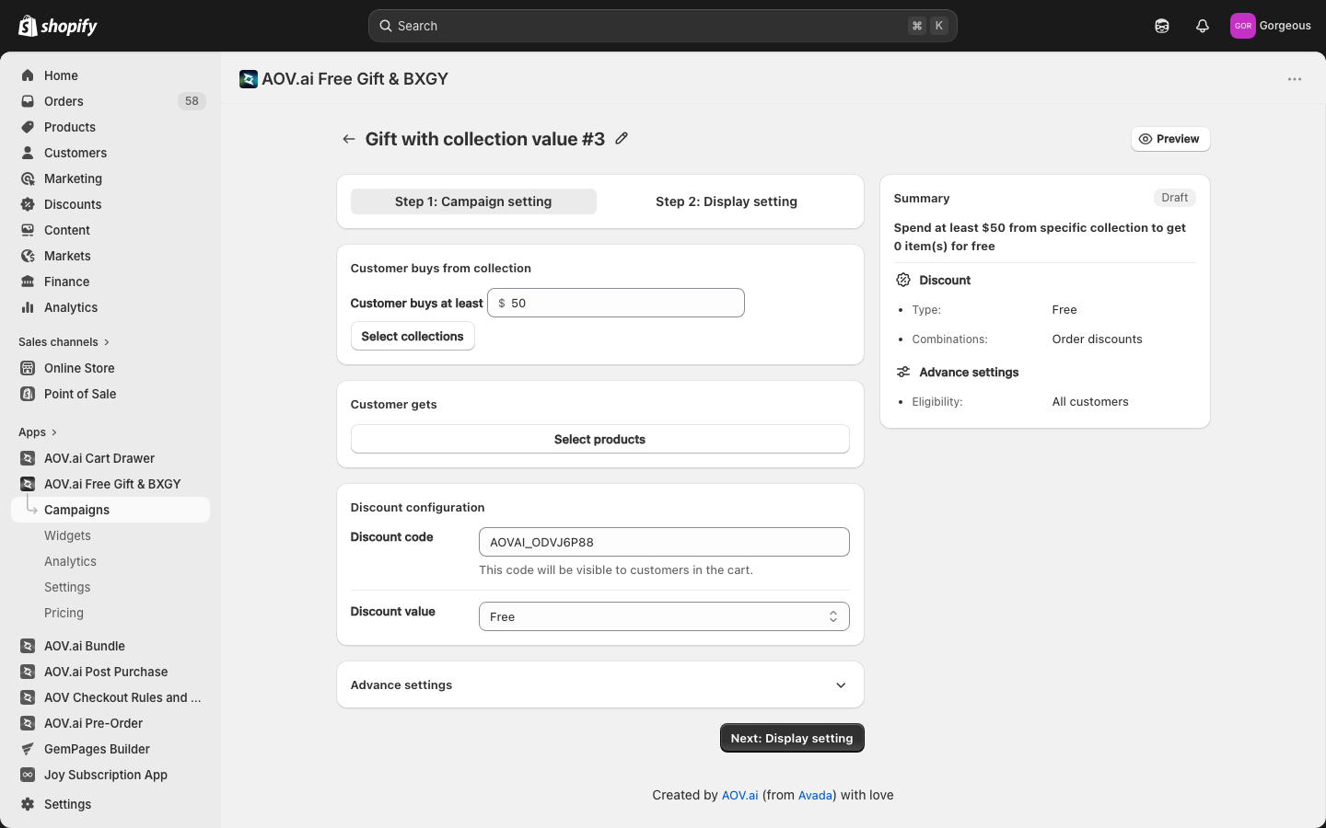
Task: Open the Content icon
Action: pyautogui.click(x=28, y=230)
